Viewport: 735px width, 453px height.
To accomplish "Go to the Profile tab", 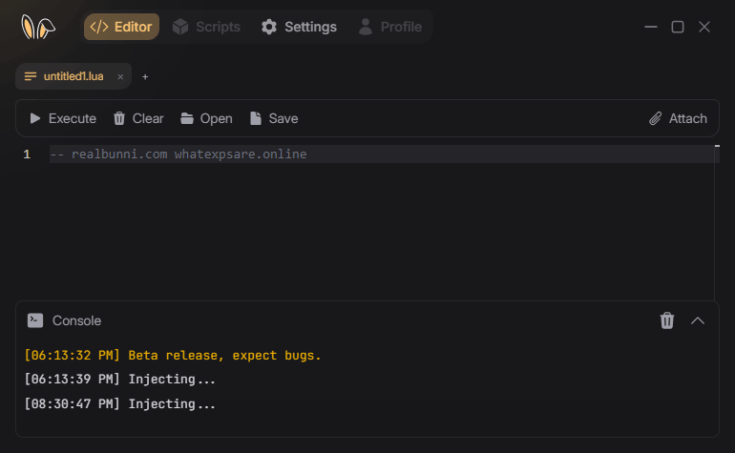I will click(390, 27).
